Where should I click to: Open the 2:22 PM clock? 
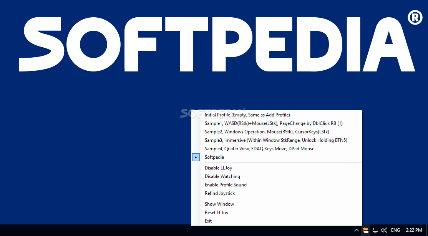pyautogui.click(x=414, y=230)
